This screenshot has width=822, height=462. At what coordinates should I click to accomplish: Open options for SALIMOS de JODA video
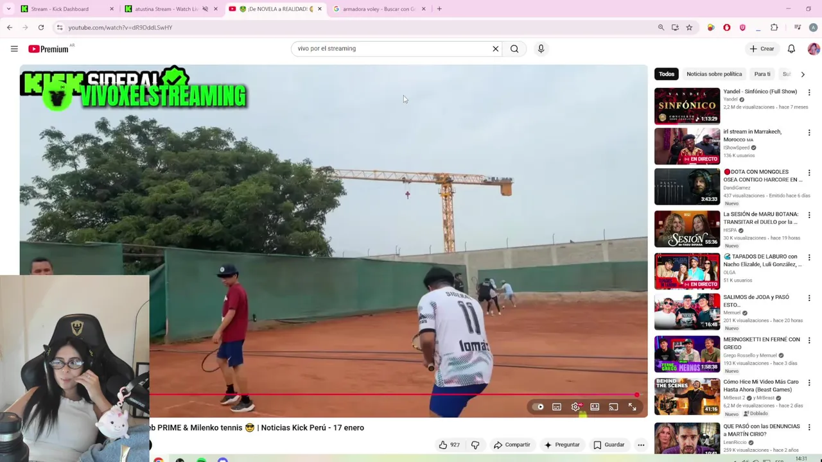(809, 298)
